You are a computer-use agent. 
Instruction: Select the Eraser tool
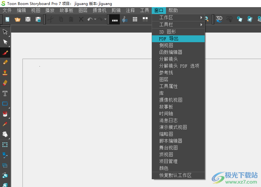pyautogui.click(x=5, y=83)
